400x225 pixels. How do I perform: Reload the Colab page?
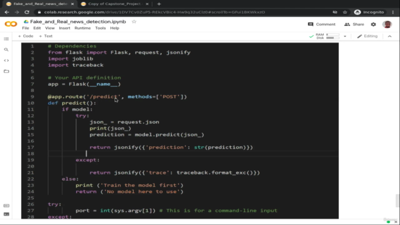pyautogui.click(x=27, y=12)
